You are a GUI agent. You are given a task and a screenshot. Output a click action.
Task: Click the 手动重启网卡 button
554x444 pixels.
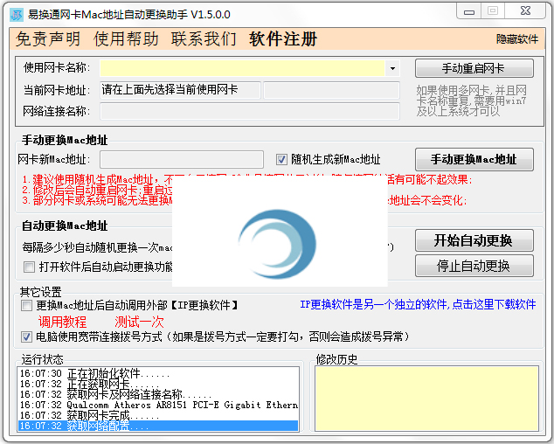tap(474, 68)
